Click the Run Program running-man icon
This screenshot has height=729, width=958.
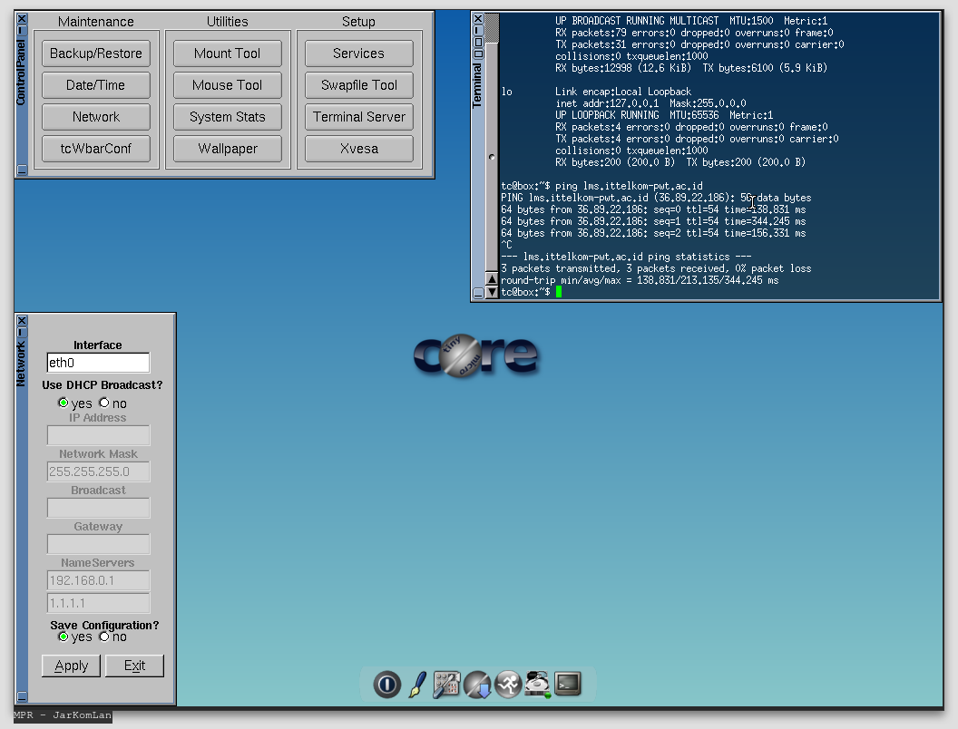pyautogui.click(x=508, y=685)
